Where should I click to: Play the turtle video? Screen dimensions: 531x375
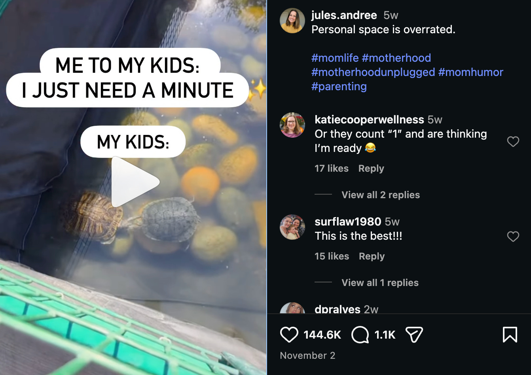(135, 182)
